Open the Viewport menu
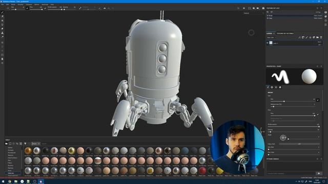Viewport: 328px width, 184px height. tap(29, 5)
